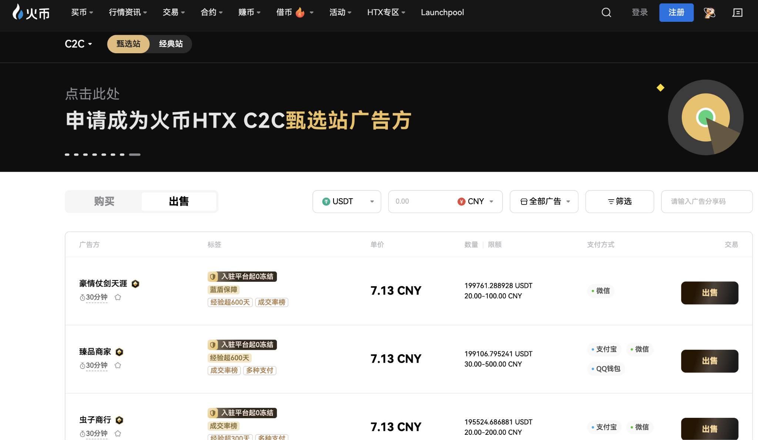
Task: Click the 注册 register button
Action: pyautogui.click(x=676, y=12)
